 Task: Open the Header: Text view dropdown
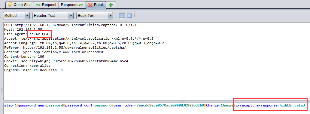click(x=53, y=16)
